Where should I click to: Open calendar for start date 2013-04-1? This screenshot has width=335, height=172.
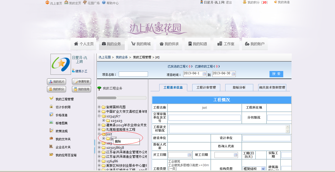(204, 74)
